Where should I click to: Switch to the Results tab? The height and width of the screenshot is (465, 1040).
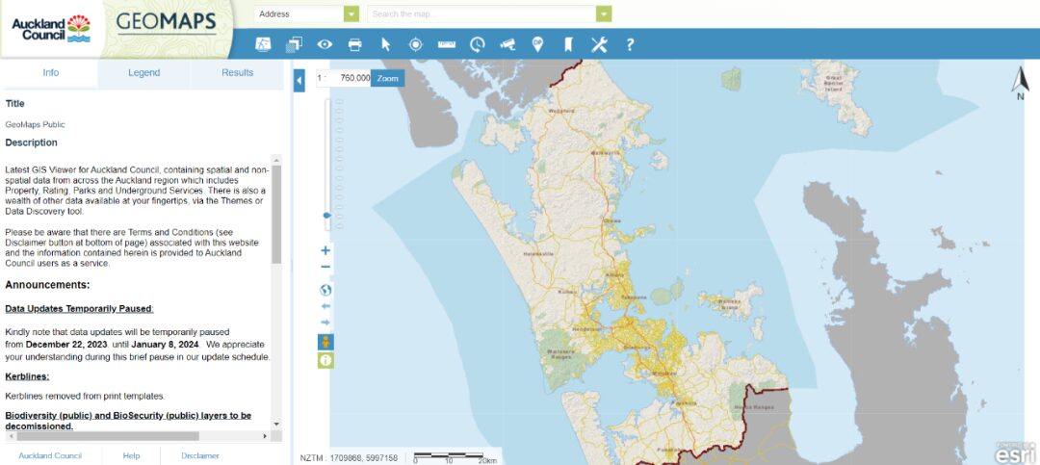coord(238,73)
